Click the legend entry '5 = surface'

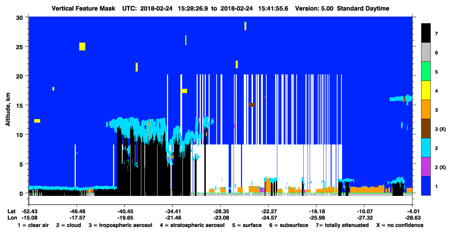pos(247,225)
